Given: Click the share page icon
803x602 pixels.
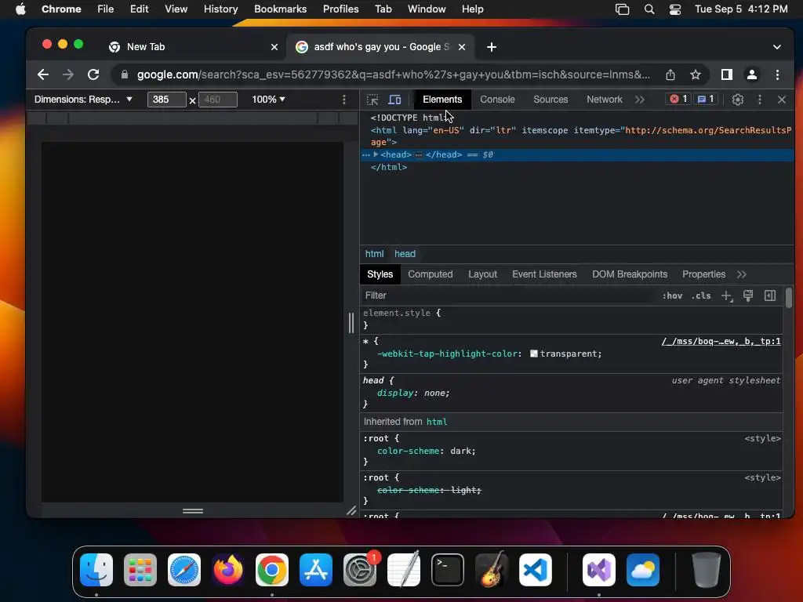Looking at the screenshot, I should click(x=670, y=74).
